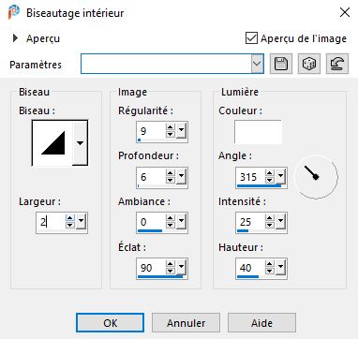This screenshot has width=358, height=339.
Task: Save the current preset with floppy icon
Action: pyautogui.click(x=281, y=64)
